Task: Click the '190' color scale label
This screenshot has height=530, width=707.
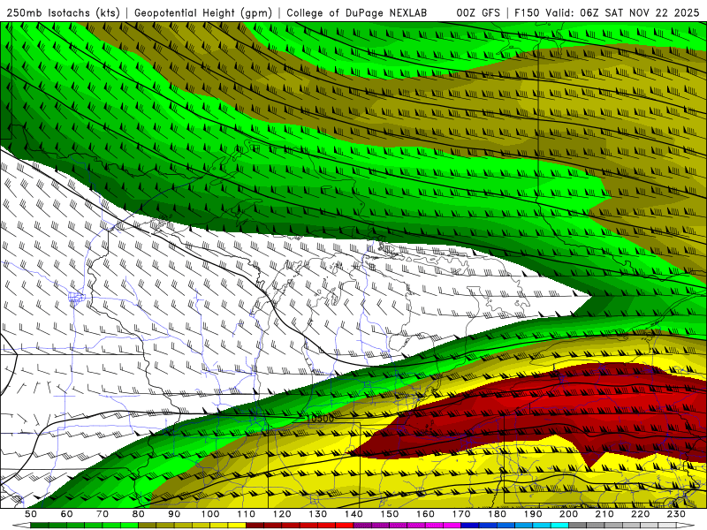Action: tap(533, 514)
